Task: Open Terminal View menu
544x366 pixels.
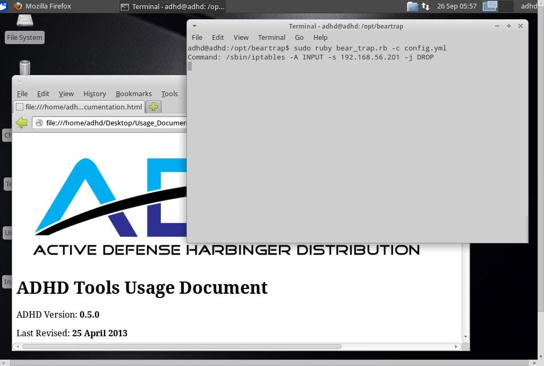Action: point(241,38)
